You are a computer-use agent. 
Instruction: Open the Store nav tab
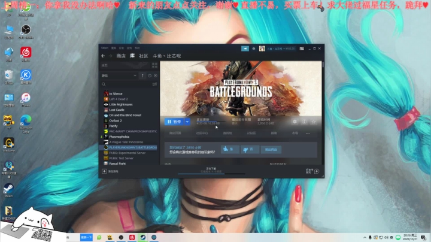click(121, 56)
